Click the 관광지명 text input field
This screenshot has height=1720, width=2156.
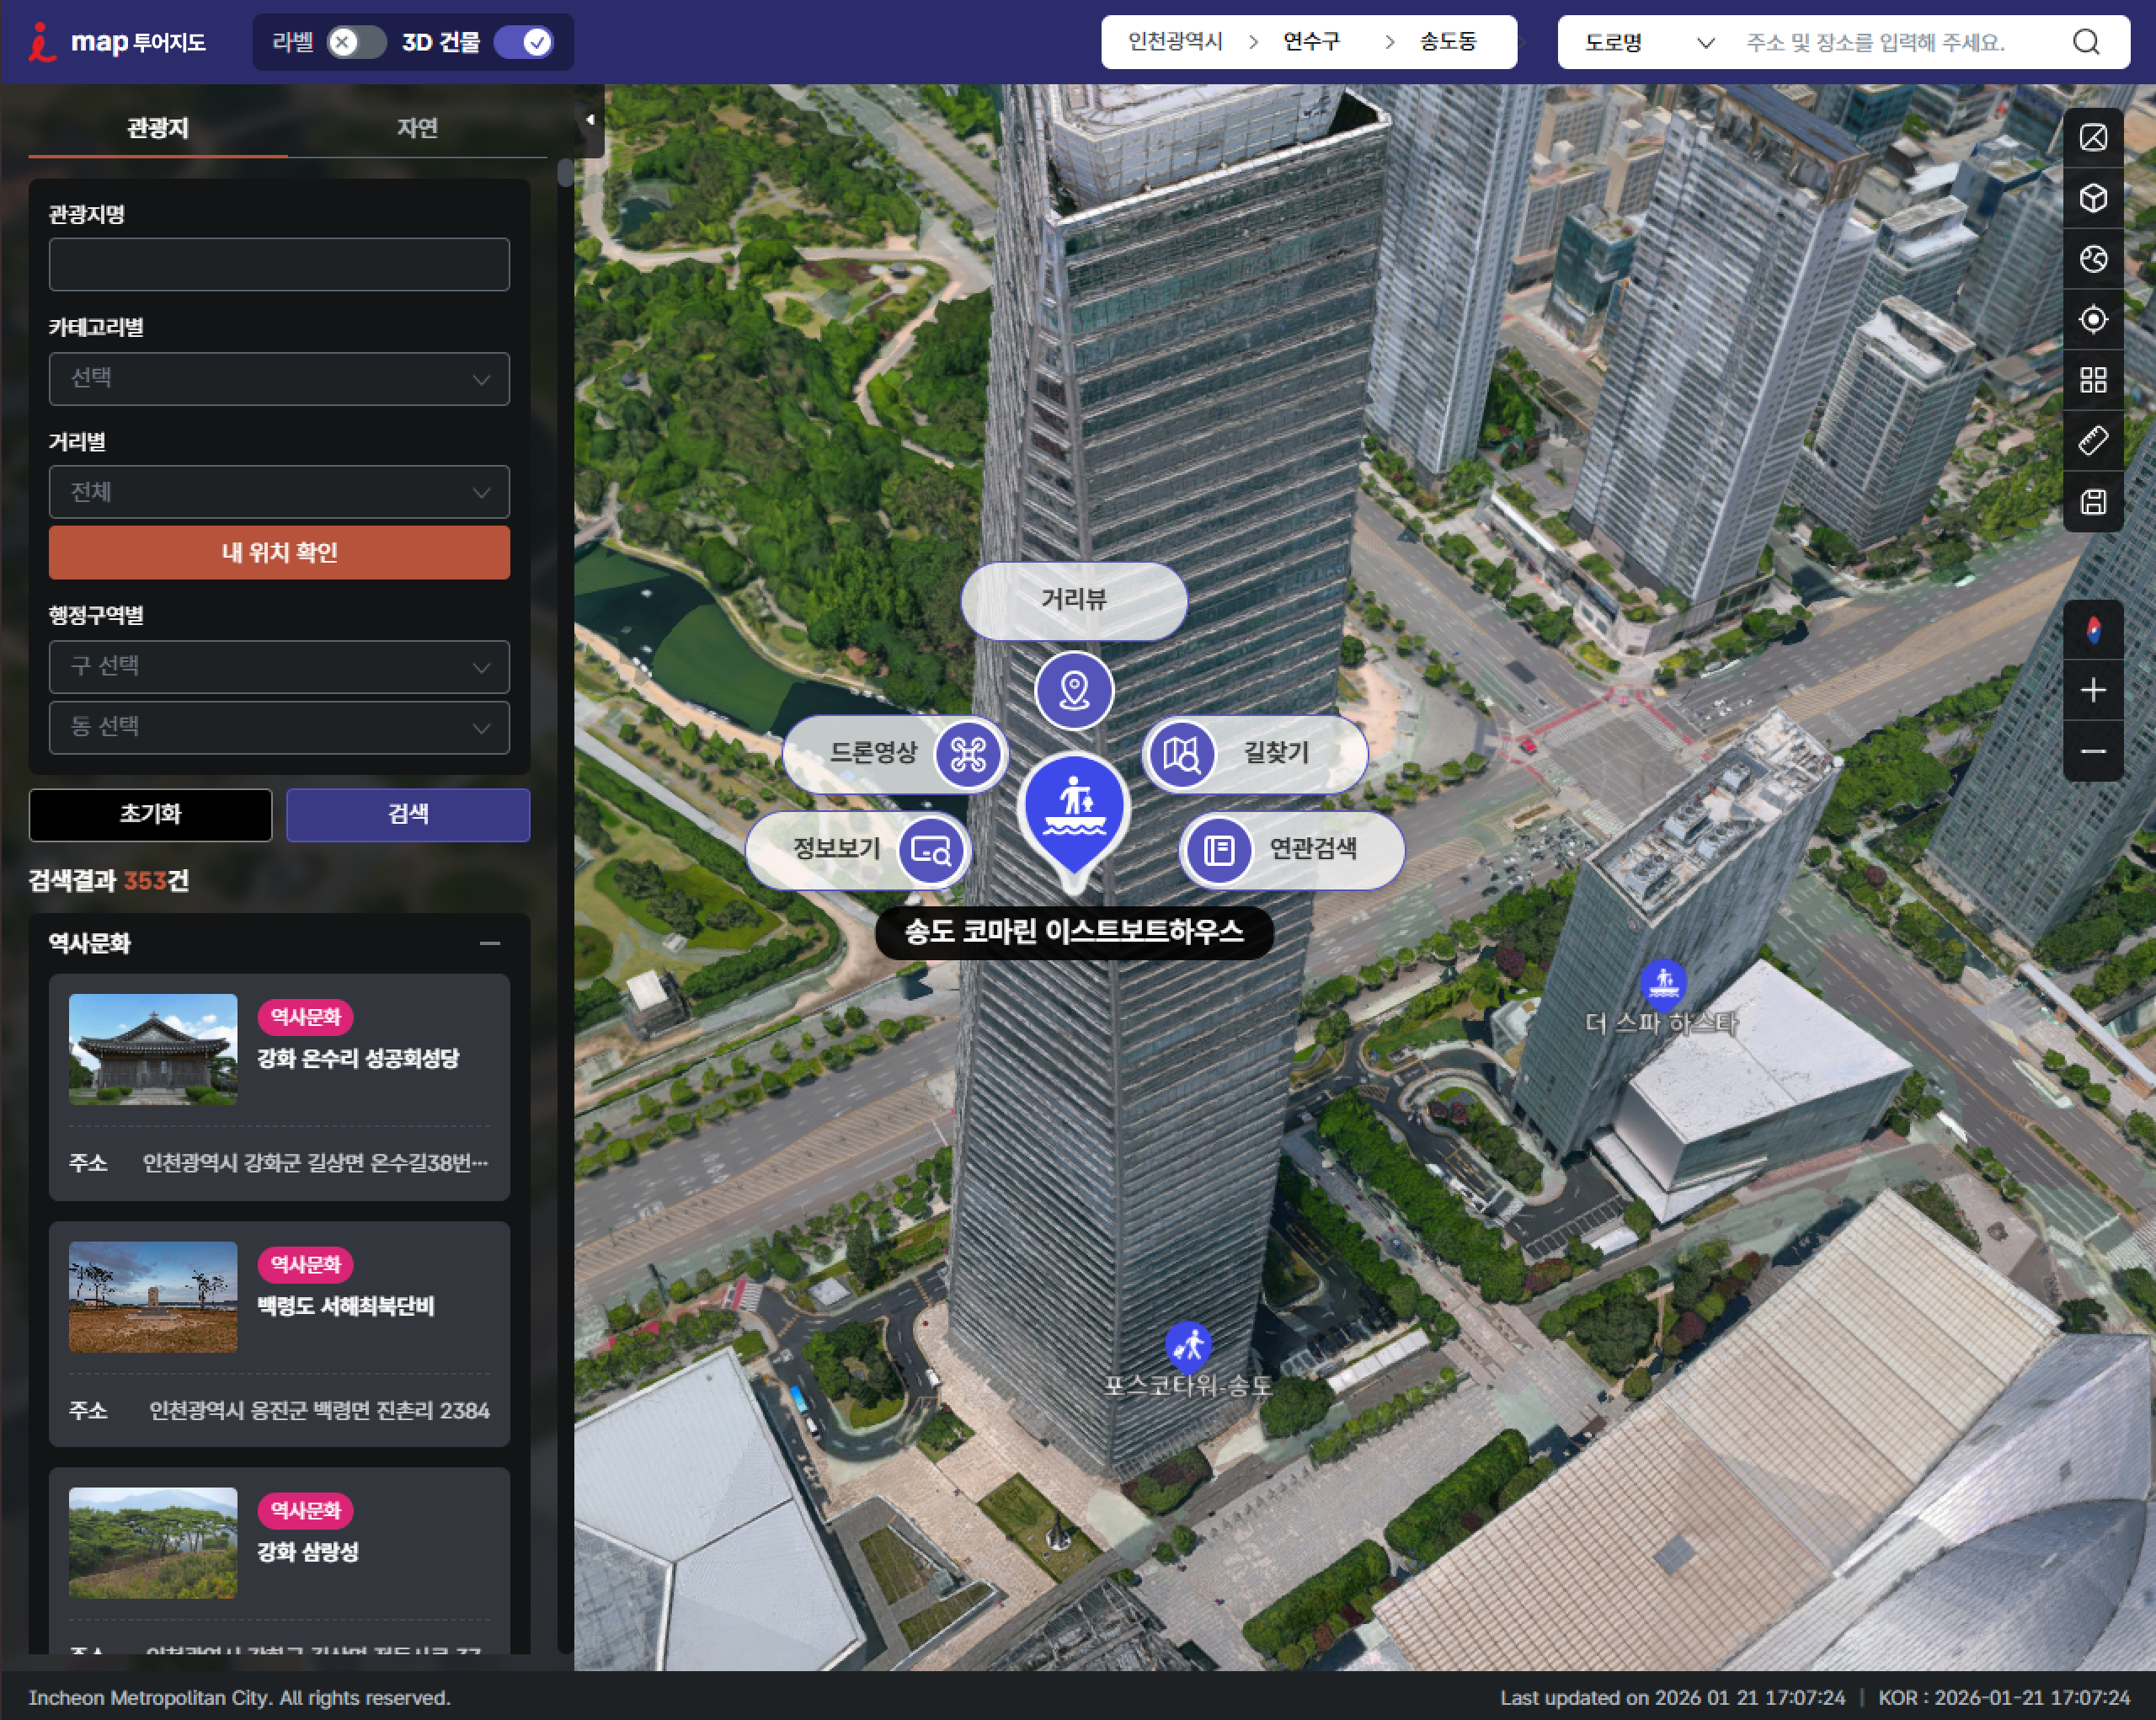click(x=279, y=265)
